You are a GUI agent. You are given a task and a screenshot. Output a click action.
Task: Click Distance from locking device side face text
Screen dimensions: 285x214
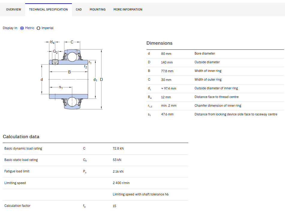click(x=236, y=114)
